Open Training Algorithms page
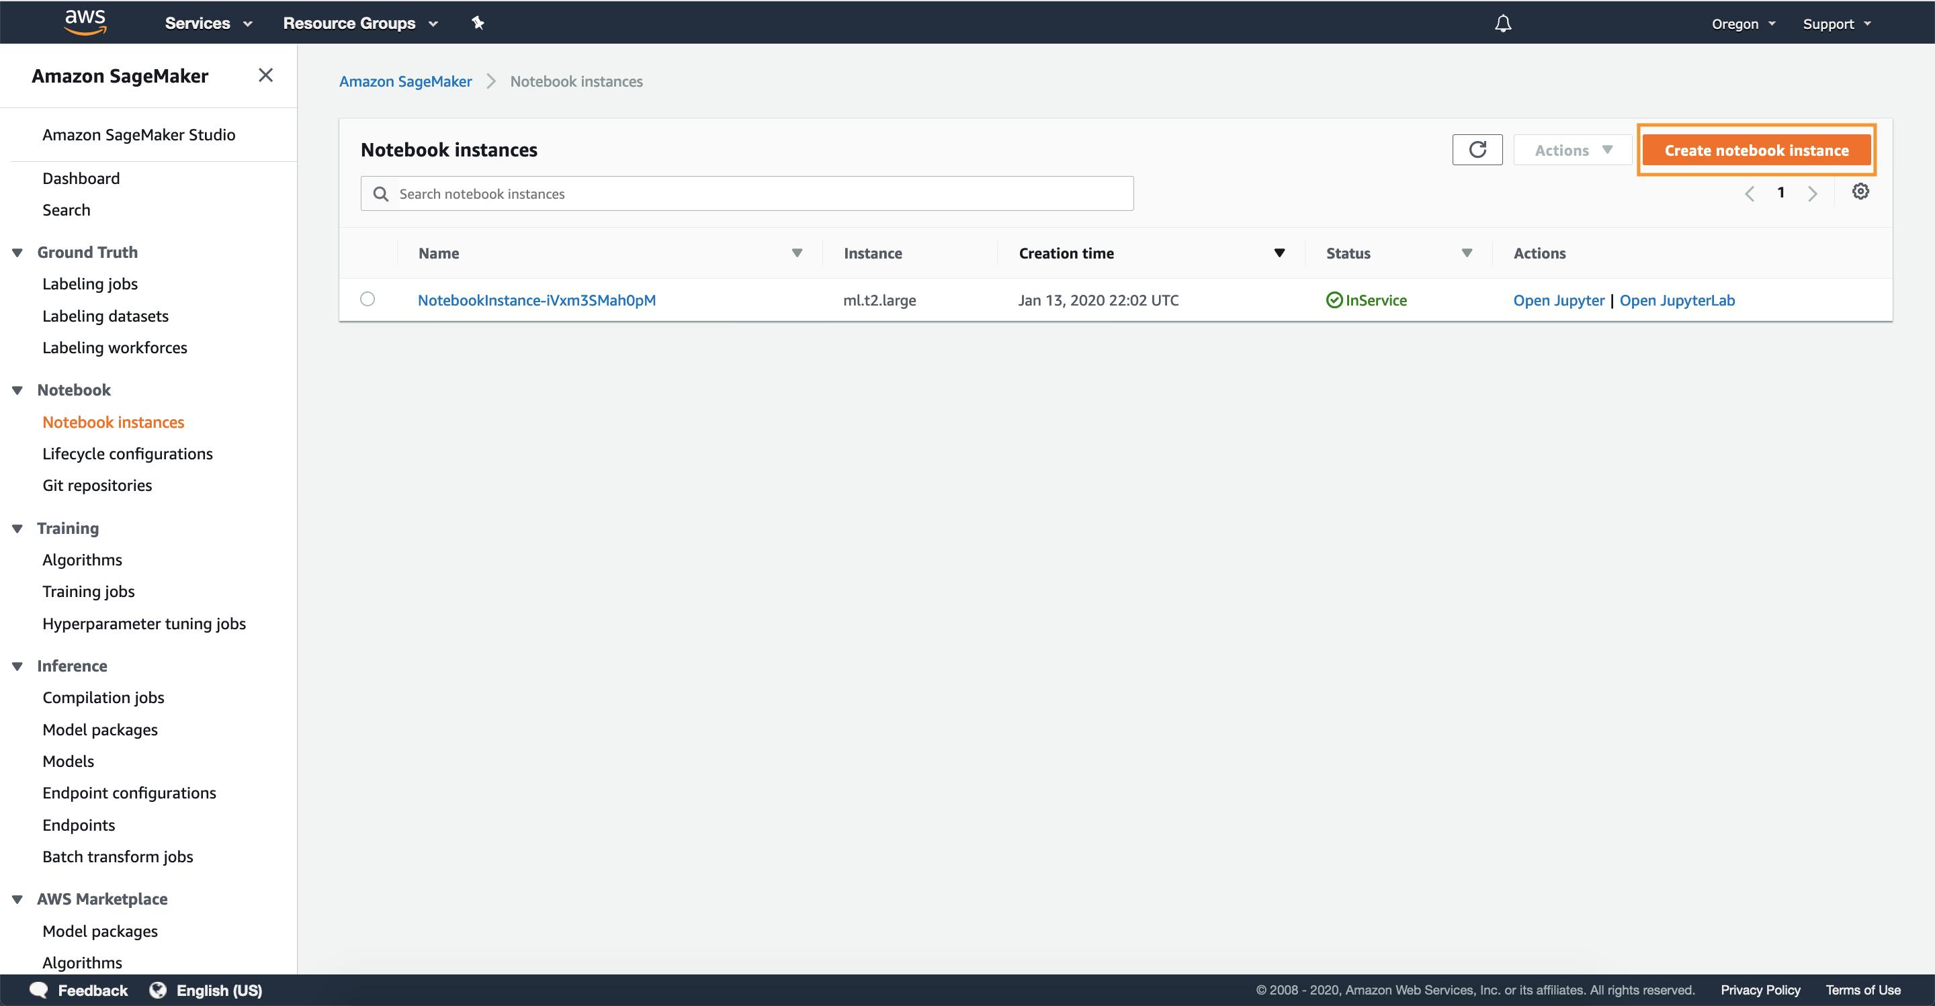This screenshot has height=1006, width=1935. pos(82,560)
